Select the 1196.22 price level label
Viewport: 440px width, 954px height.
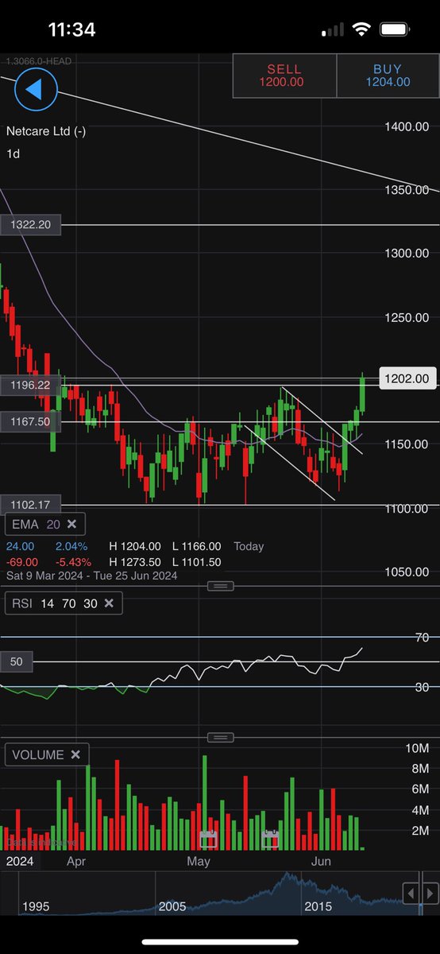coord(30,385)
